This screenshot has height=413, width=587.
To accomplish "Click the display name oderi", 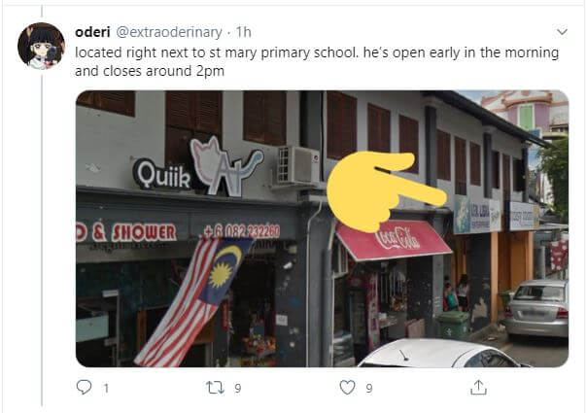I will pyautogui.click(x=92, y=32).
